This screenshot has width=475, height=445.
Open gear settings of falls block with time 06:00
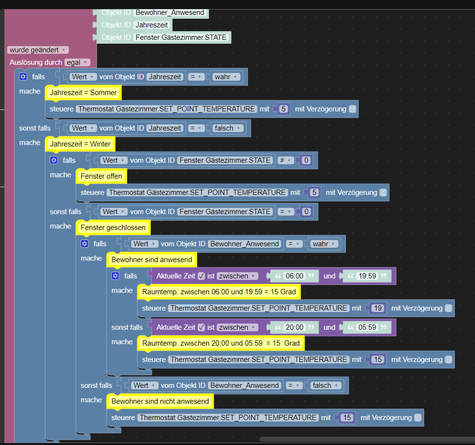coord(115,276)
